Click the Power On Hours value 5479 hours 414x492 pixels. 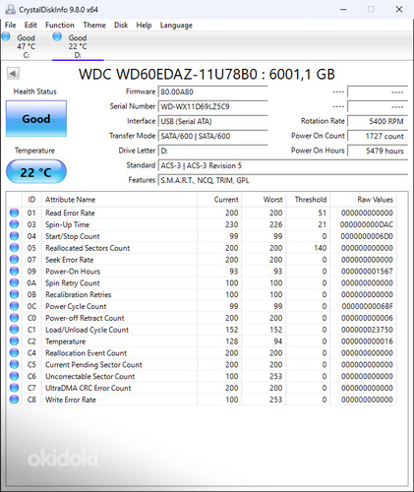tap(378, 151)
